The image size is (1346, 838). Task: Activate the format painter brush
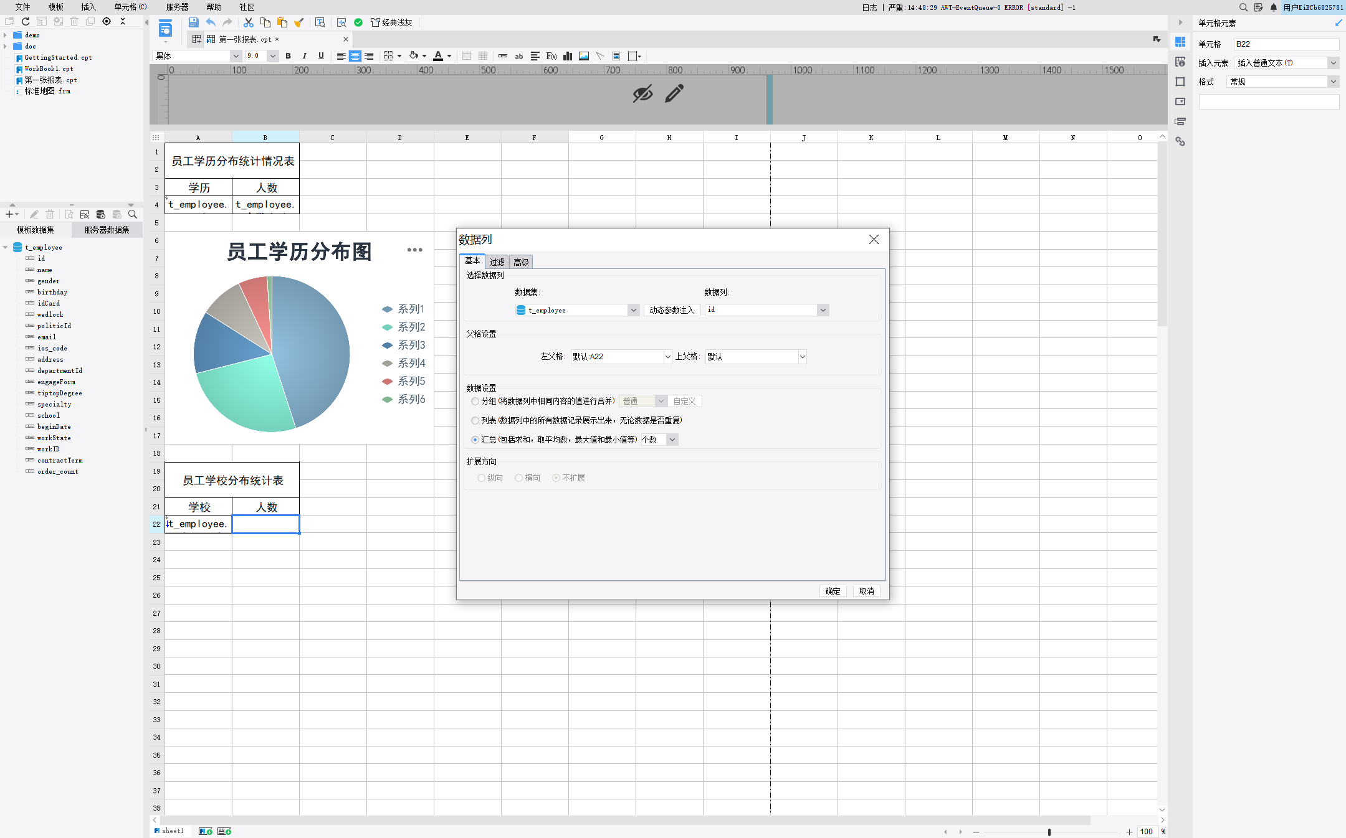(x=299, y=22)
